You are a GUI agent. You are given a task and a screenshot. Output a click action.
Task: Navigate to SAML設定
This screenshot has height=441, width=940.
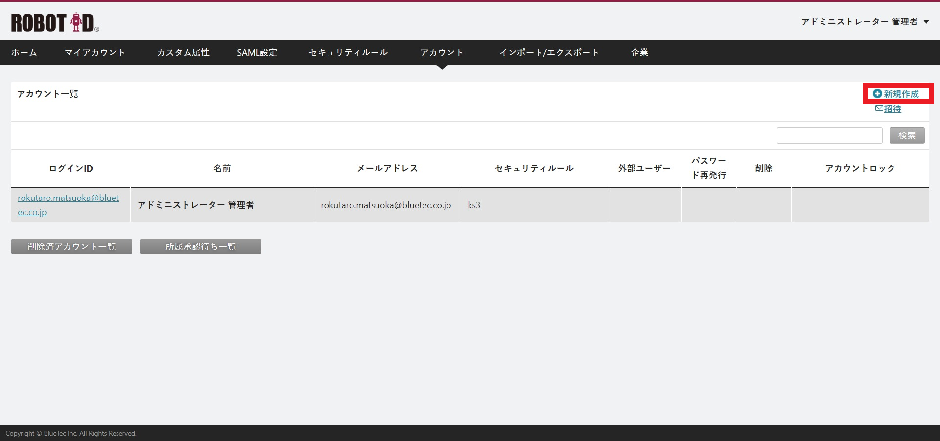257,52
